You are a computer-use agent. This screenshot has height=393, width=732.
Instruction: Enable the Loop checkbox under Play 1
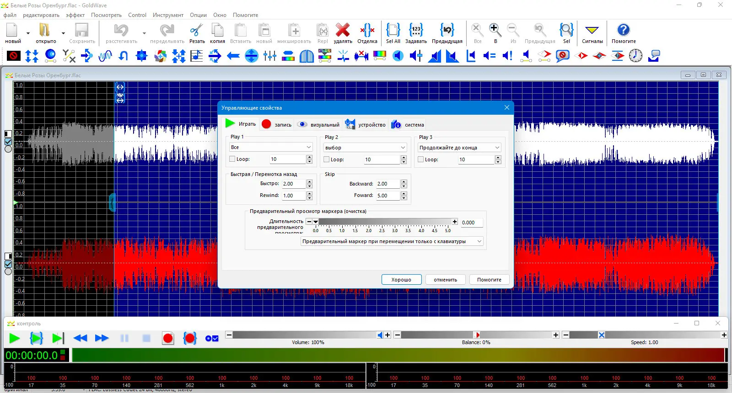232,159
